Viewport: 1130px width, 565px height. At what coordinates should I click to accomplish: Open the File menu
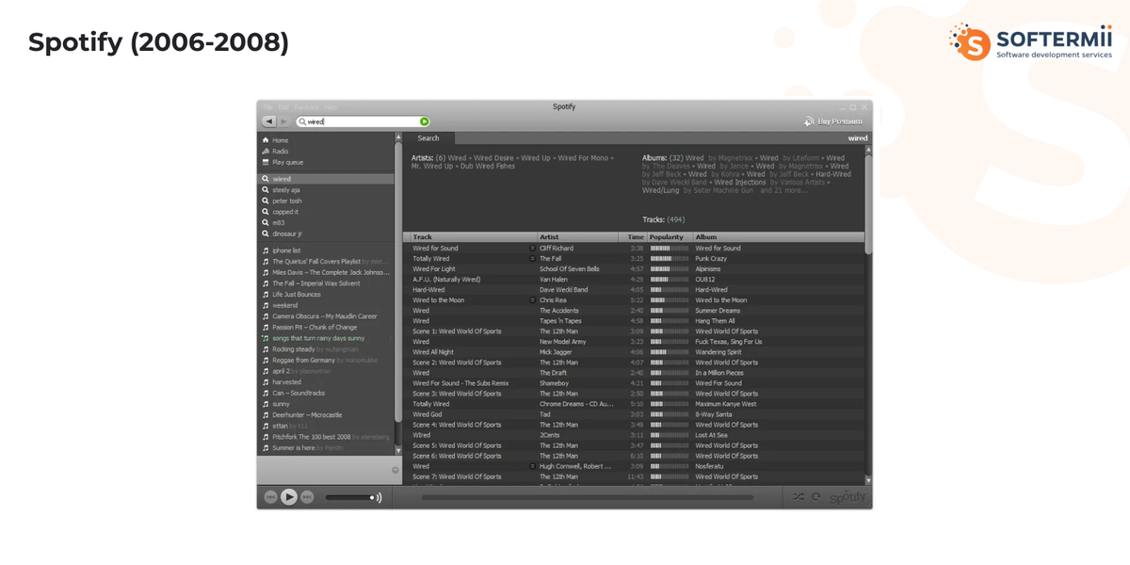(x=268, y=107)
